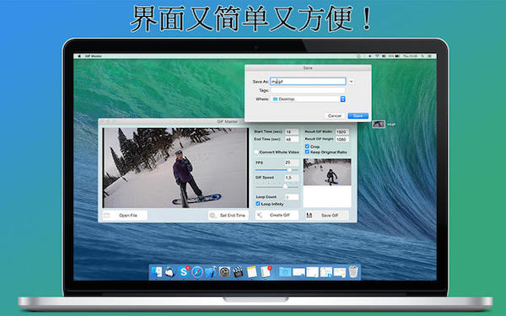Click the volume icon in menu bar
The image size is (506, 316).
[370, 56]
